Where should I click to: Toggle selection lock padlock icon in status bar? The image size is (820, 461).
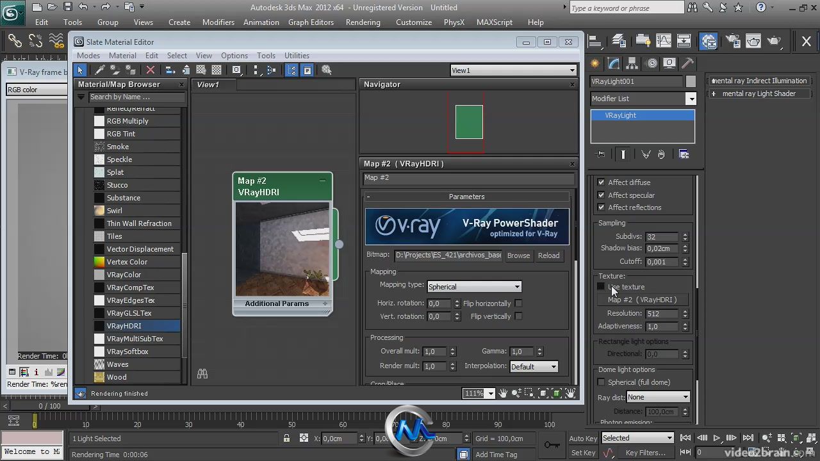click(x=287, y=439)
